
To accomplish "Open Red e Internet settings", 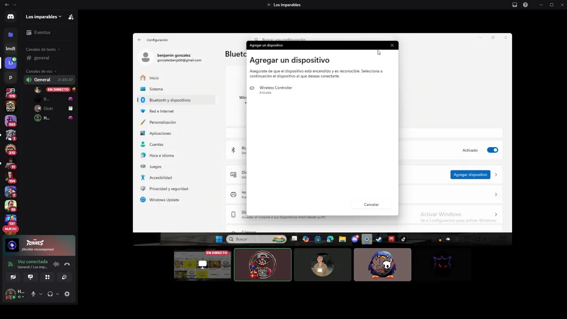I will 176,111.
